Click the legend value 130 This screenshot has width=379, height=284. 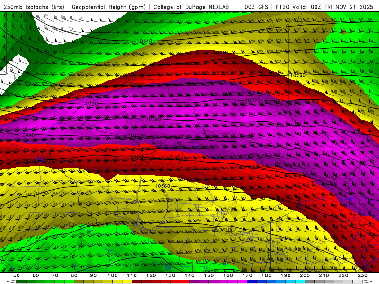[x=171, y=275]
